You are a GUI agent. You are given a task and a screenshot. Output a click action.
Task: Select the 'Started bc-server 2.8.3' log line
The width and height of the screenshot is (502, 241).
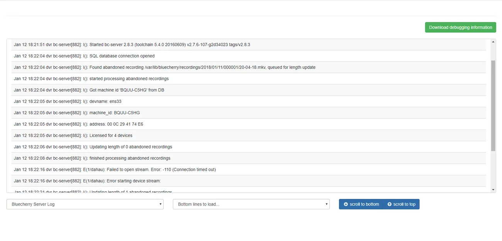(x=246, y=45)
